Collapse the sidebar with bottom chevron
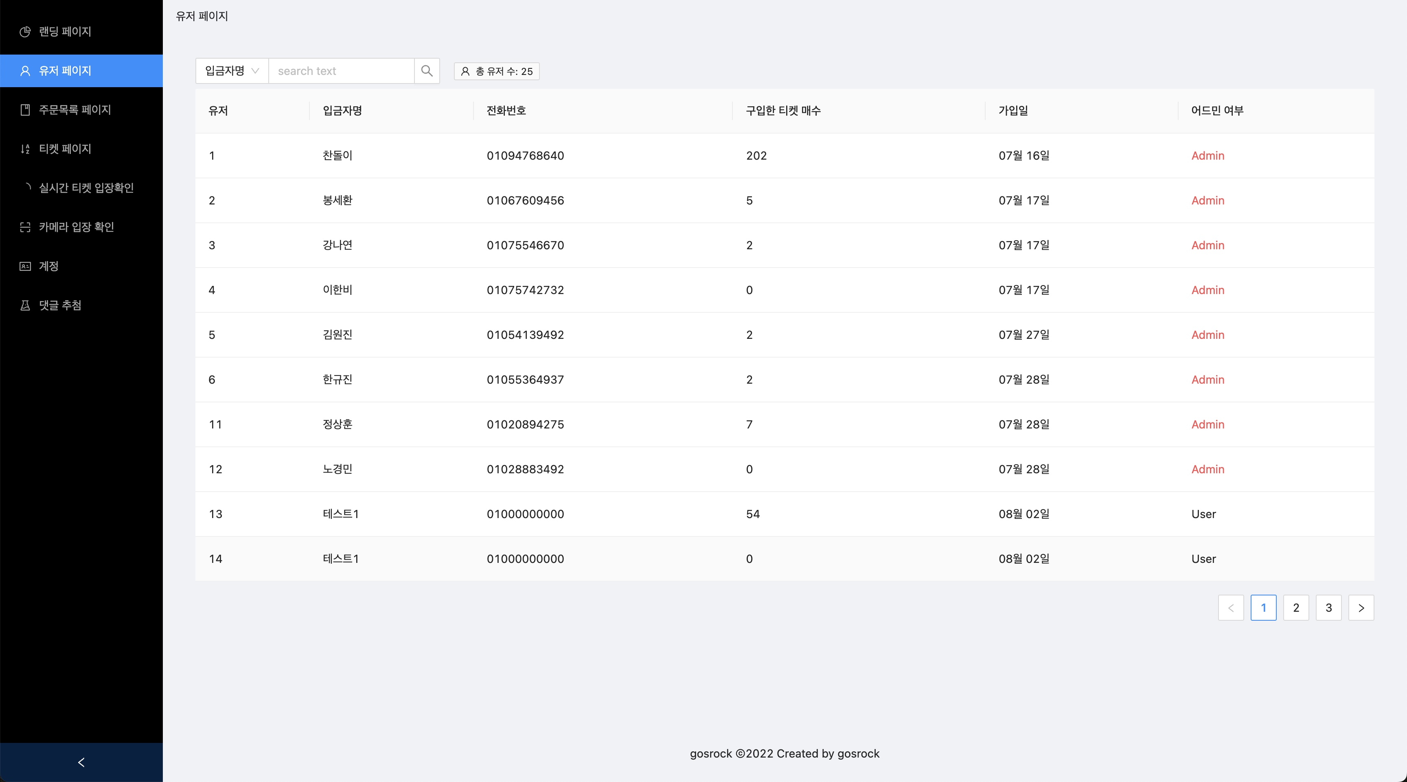Screen dimensions: 1407x782 coord(81,762)
